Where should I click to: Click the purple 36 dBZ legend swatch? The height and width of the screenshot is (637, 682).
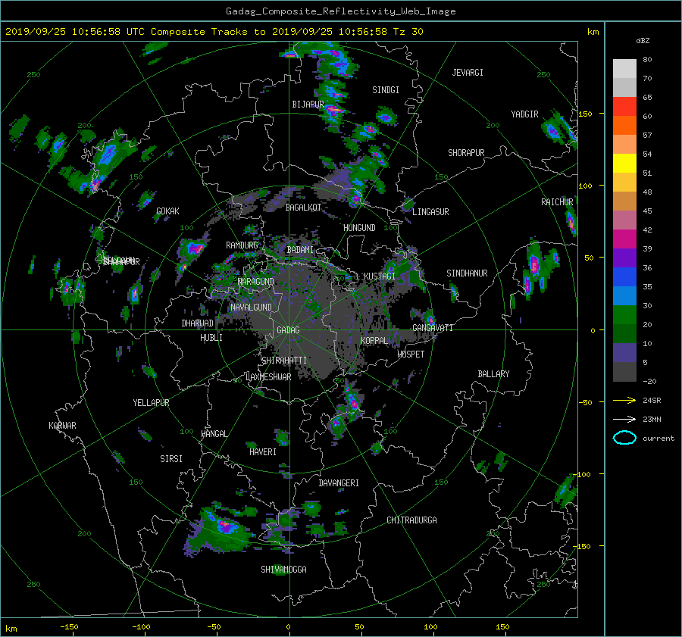[x=624, y=258]
